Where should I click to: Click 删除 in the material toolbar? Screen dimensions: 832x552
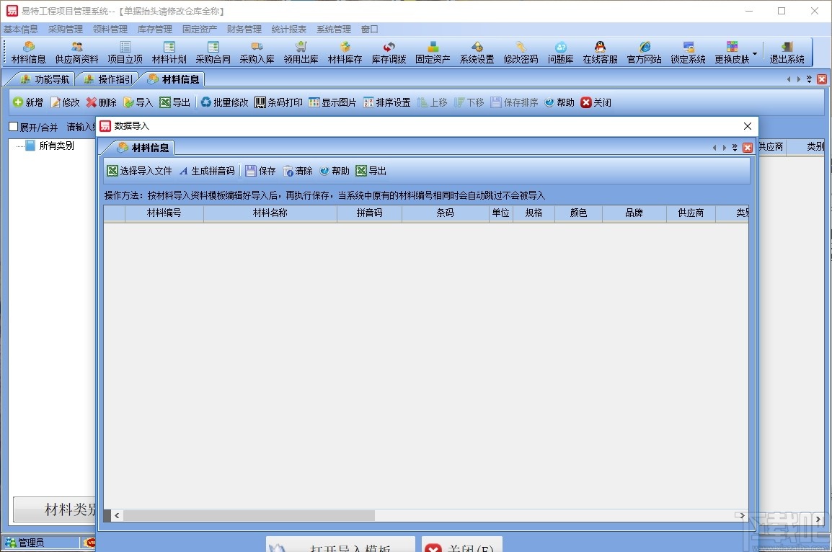click(x=102, y=102)
